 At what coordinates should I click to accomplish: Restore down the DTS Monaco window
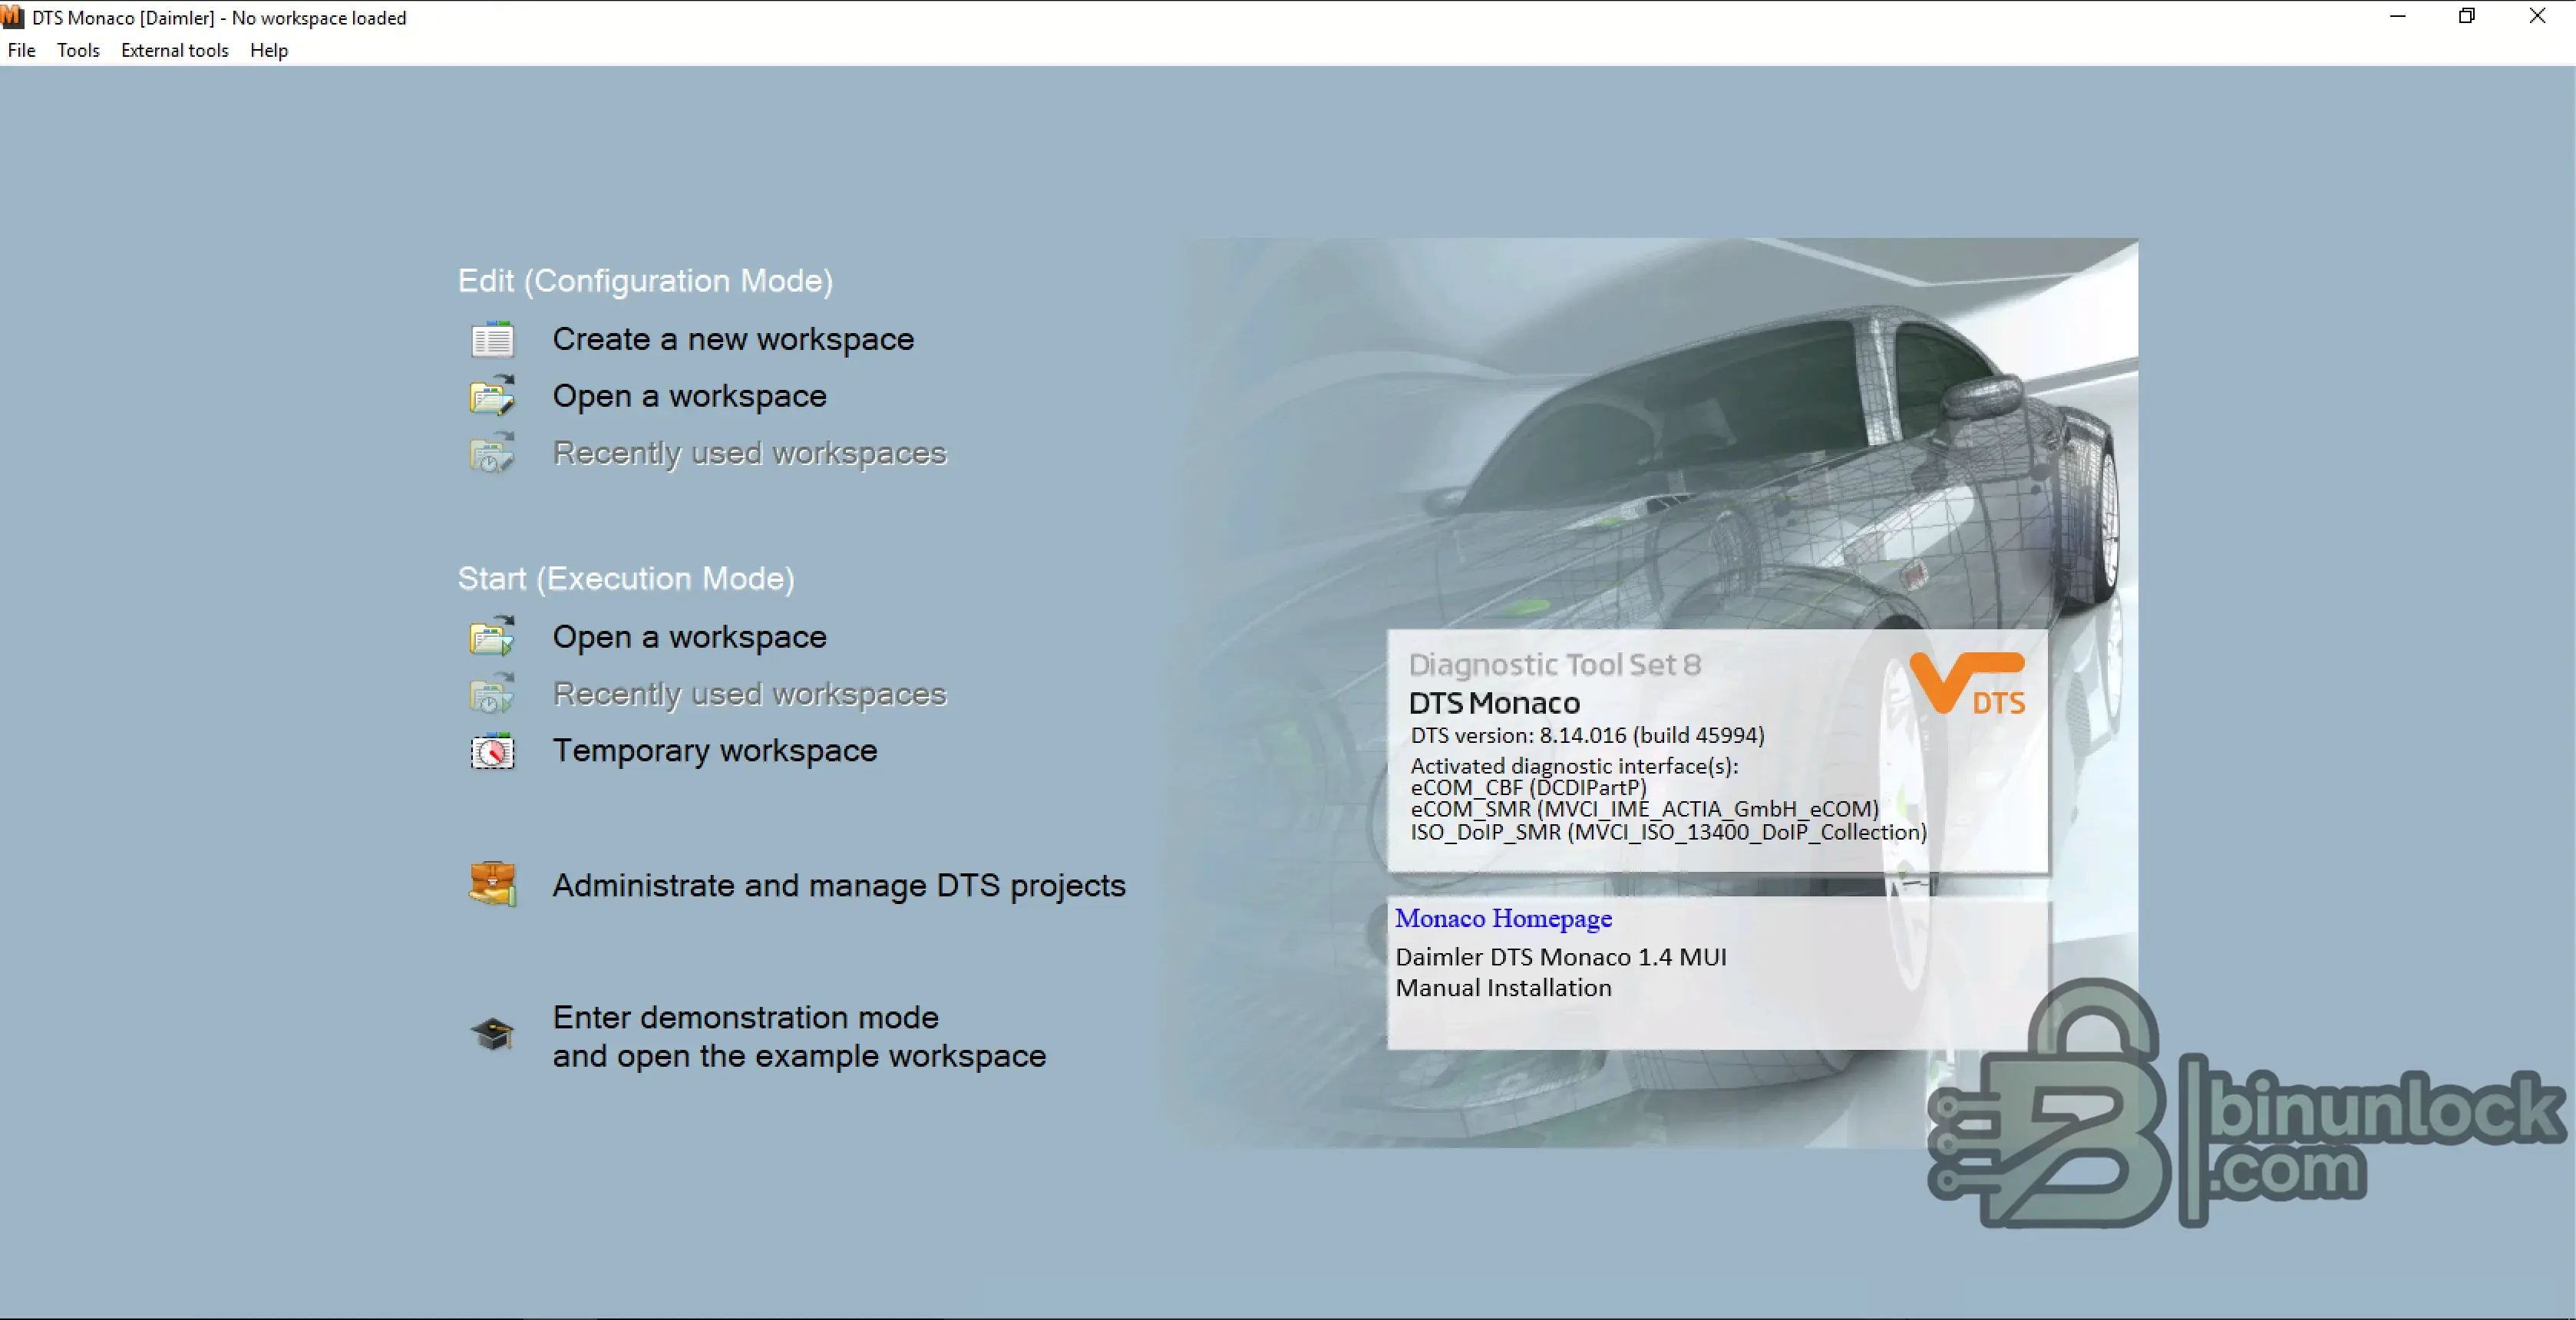pyautogui.click(x=2467, y=16)
